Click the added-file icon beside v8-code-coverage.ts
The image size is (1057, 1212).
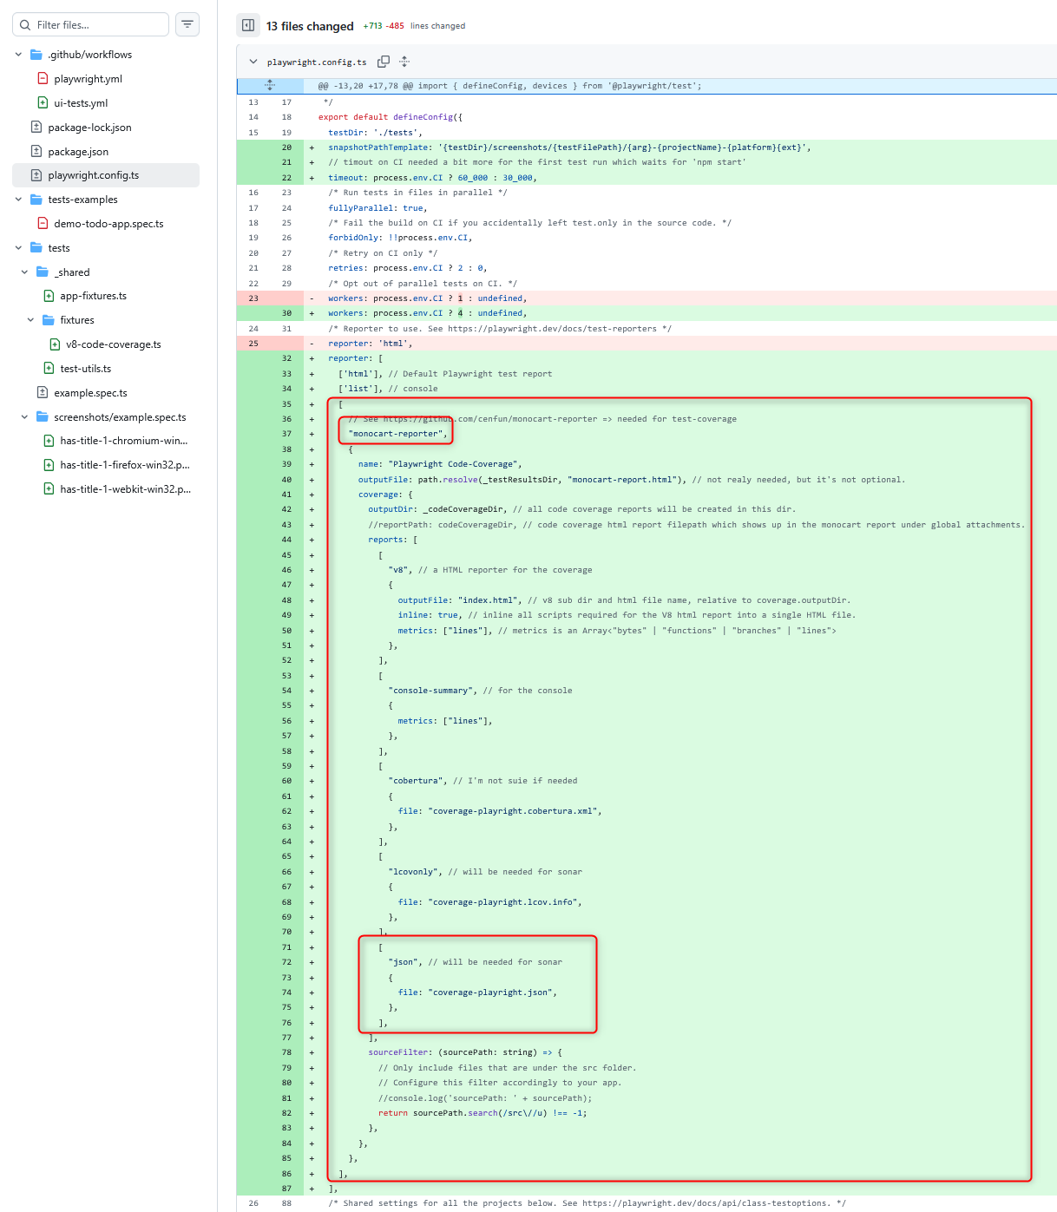click(x=55, y=344)
